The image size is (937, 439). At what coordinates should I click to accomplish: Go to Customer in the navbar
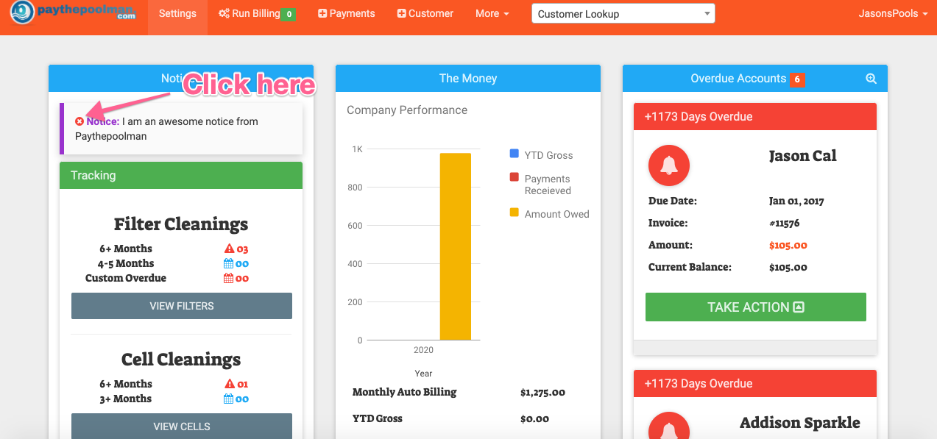425,13
